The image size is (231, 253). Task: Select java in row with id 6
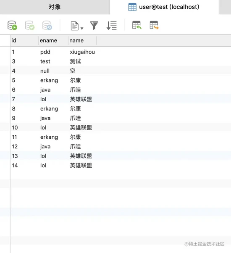tap(45, 90)
